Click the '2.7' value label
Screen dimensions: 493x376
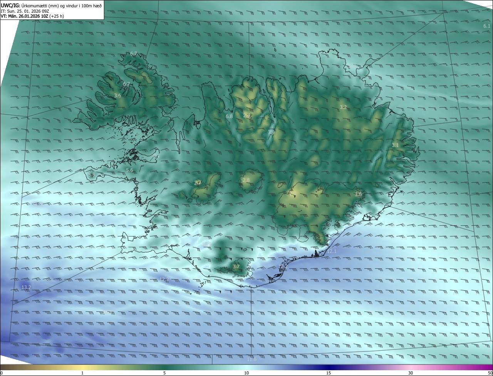click(198, 183)
